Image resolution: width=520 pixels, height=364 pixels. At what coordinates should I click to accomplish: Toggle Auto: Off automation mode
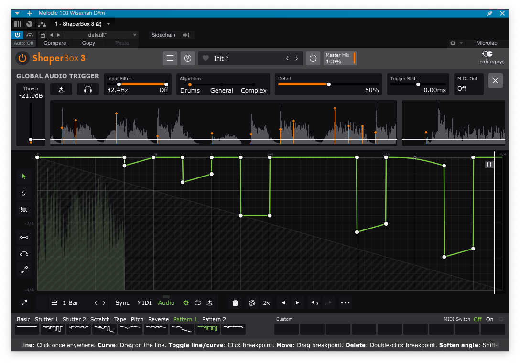pyautogui.click(x=23, y=43)
